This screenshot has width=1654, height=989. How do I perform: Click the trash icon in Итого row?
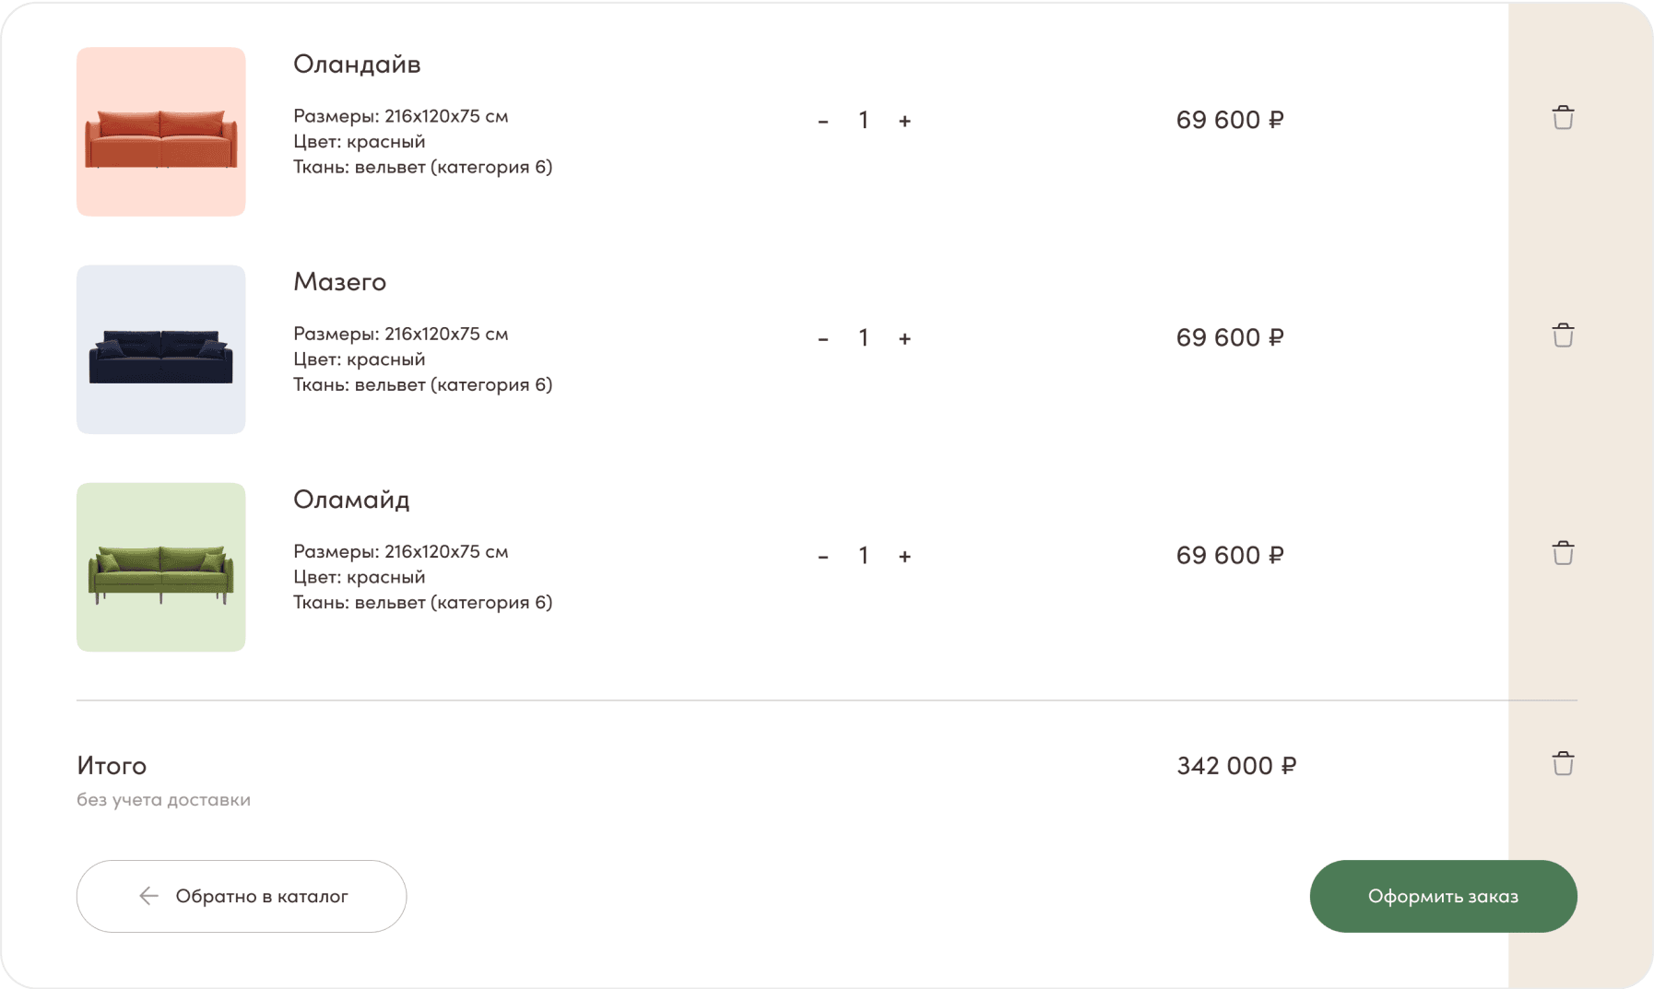click(x=1562, y=764)
